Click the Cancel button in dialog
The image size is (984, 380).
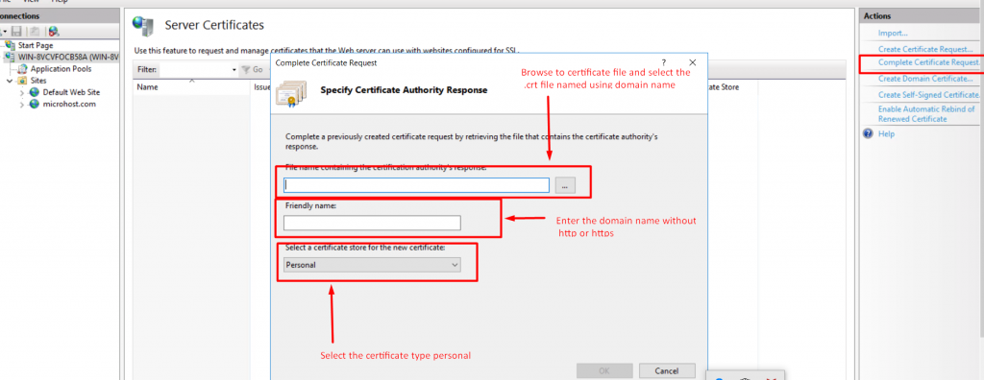pyautogui.click(x=667, y=370)
